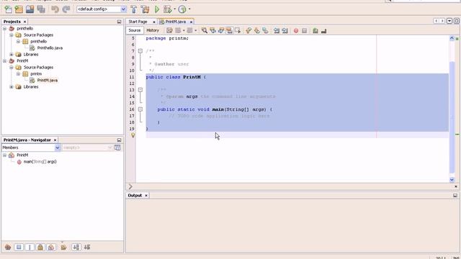
Task: Toggle Rectangular Selection in the editor toolbar
Action: [238, 30]
